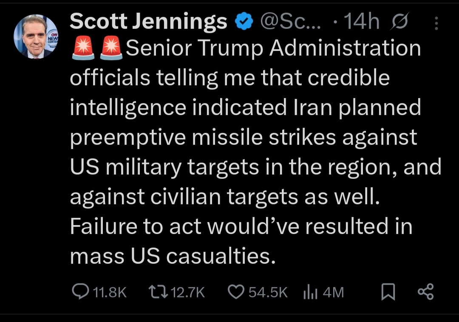459x322 pixels.
Task: Open view analytics bar-chart icon
Action: pyautogui.click(x=310, y=291)
